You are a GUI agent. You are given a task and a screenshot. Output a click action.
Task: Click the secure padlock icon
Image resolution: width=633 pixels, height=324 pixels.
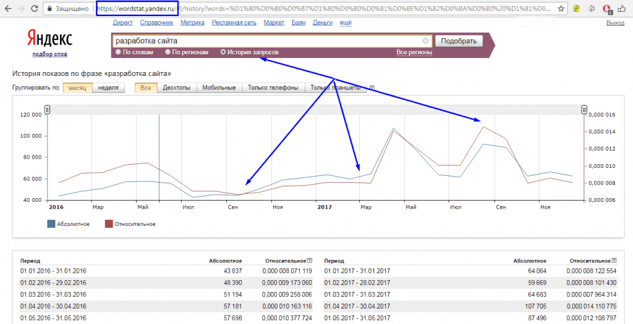click(49, 9)
